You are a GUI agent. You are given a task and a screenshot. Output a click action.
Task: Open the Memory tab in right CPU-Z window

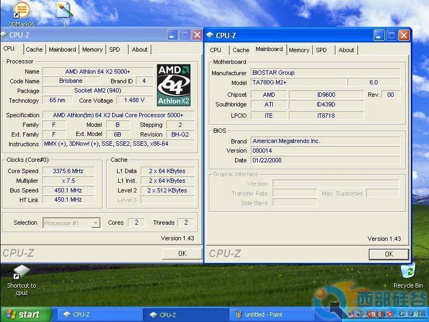299,50
